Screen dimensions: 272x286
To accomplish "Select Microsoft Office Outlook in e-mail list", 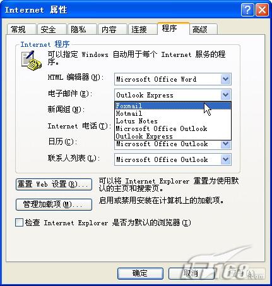I will coord(173,128).
